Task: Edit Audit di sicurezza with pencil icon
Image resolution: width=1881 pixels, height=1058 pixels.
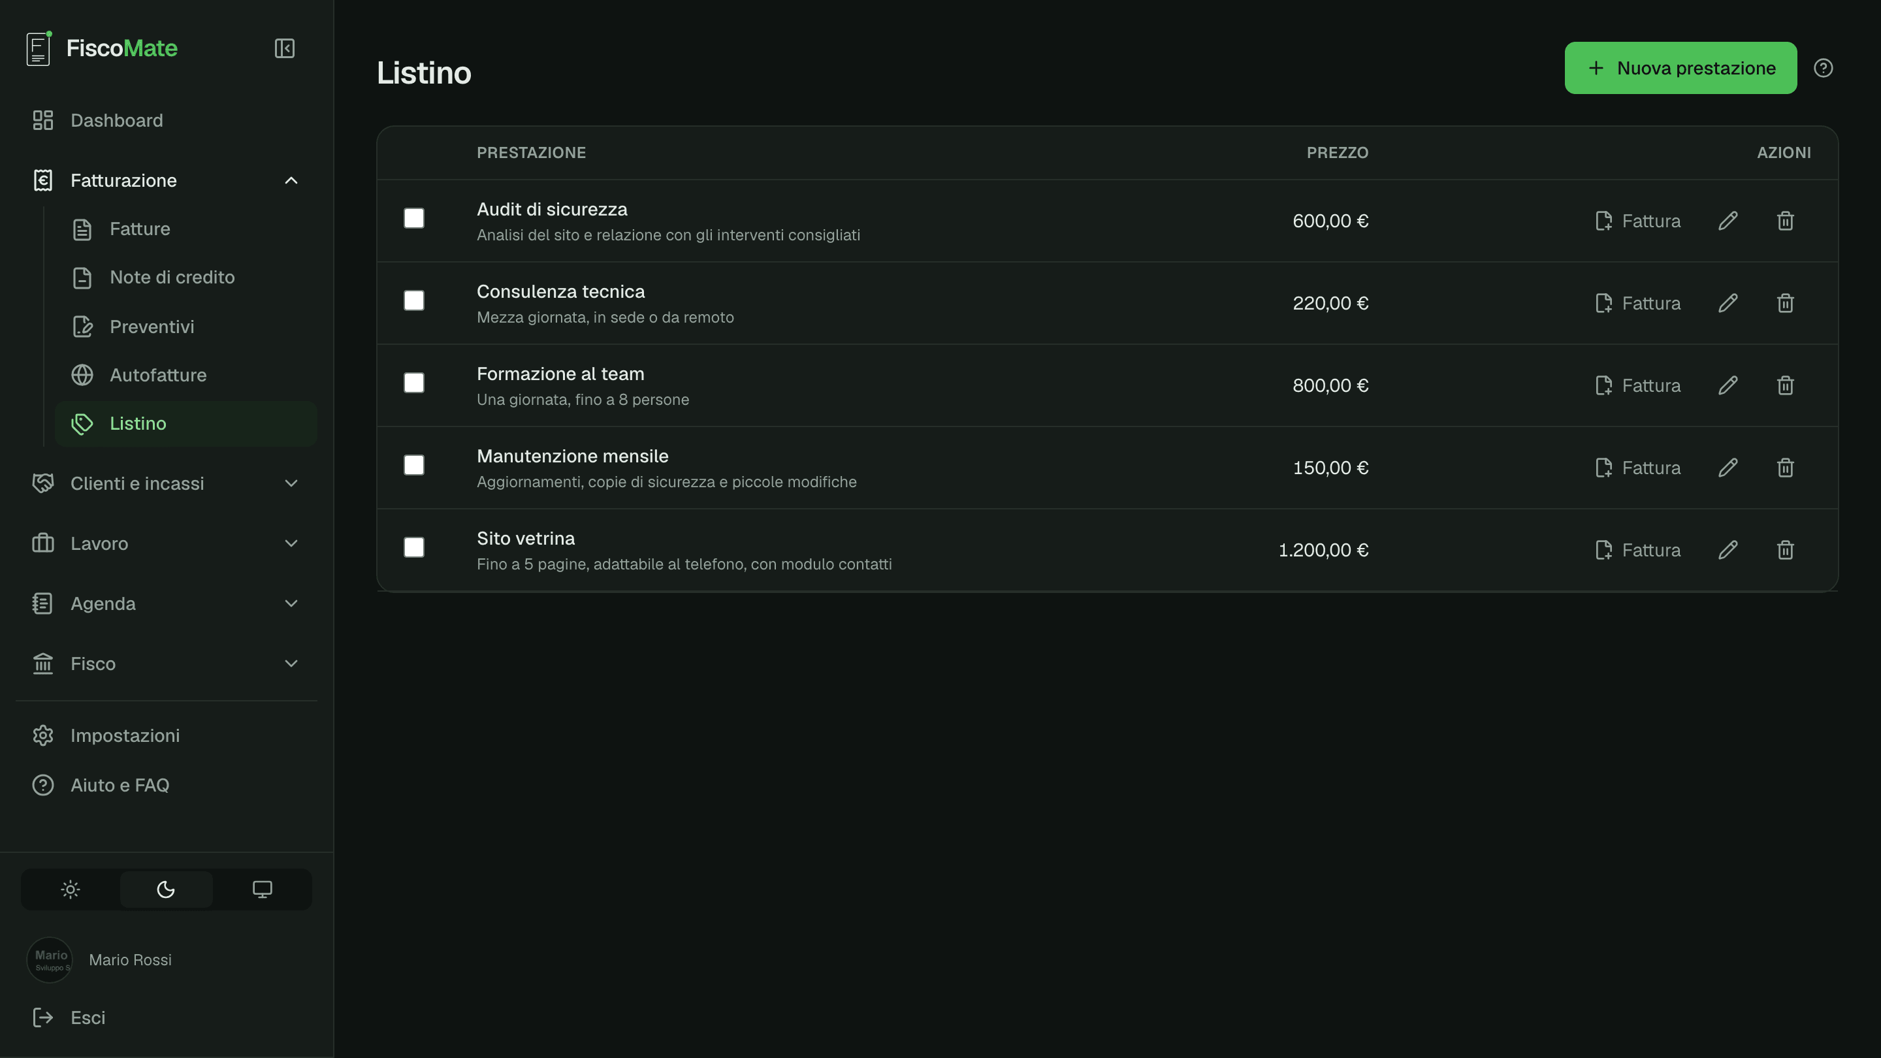Action: pos(1728,221)
